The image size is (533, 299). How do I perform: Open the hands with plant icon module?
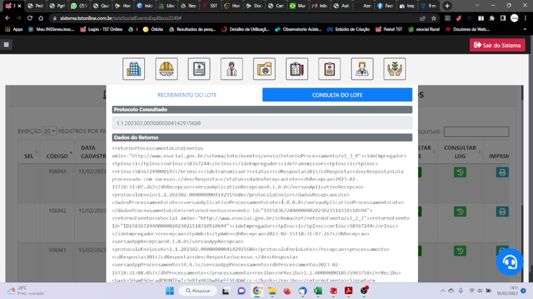(x=395, y=69)
